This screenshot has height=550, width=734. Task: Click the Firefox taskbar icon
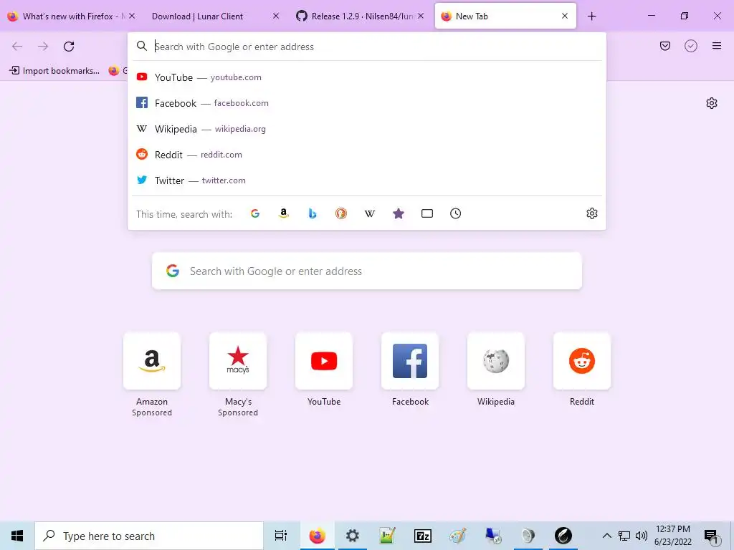pyautogui.click(x=317, y=536)
